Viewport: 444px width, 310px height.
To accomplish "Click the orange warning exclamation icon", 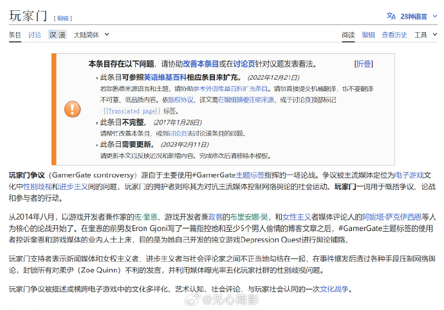I will pos(73,109).
